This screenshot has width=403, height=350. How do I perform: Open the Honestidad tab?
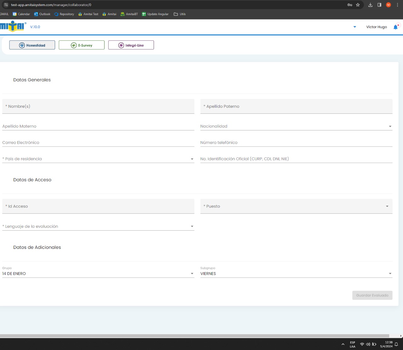32,45
